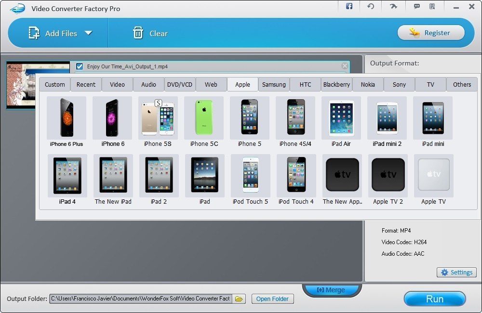Share via the Facebook icon
This screenshot has width=482, height=313.
[349, 6]
